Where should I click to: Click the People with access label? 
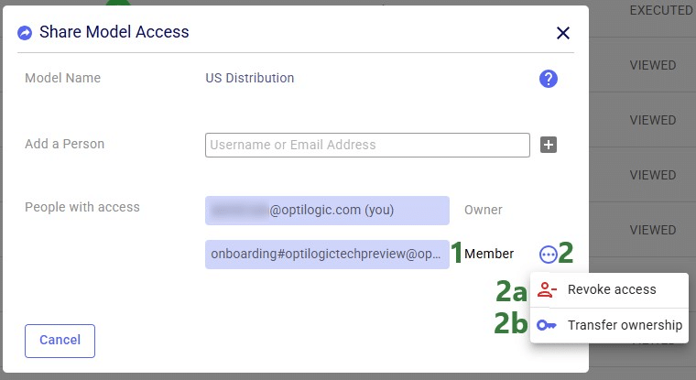click(82, 207)
